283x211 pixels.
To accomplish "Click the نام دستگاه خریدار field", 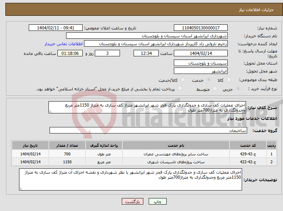I will click(147, 36).
